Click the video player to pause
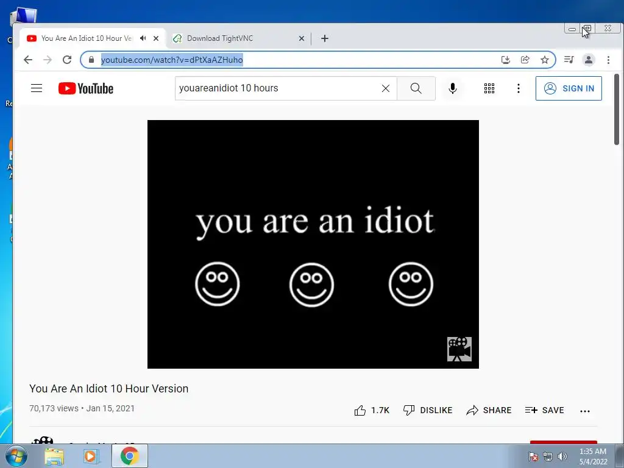 coord(313,244)
